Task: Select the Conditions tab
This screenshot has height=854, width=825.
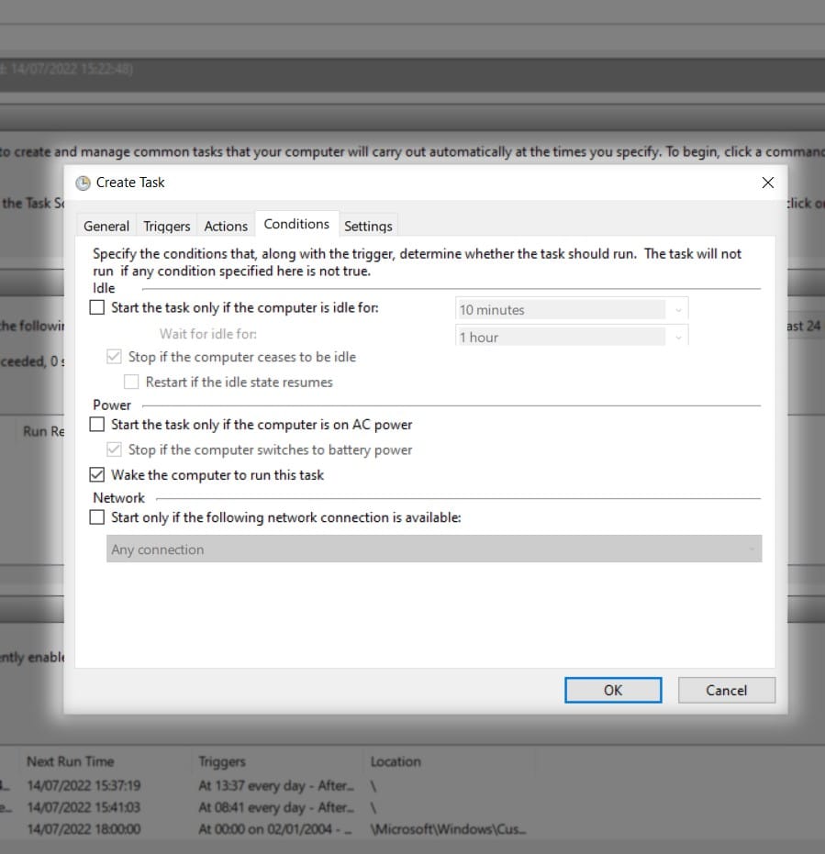Action: [296, 224]
